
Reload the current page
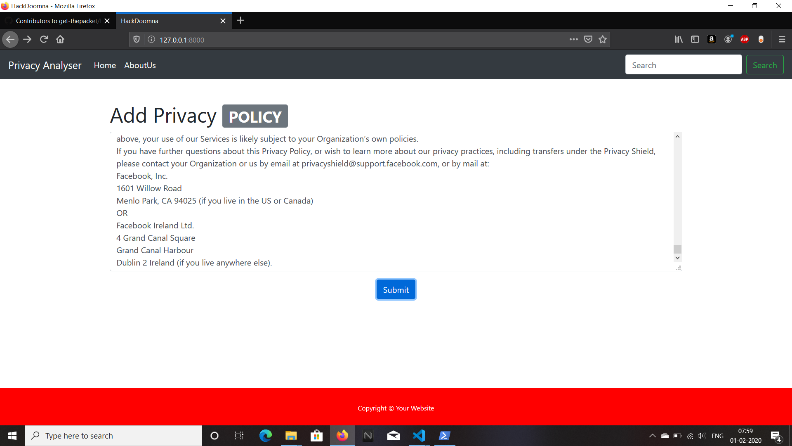44,40
